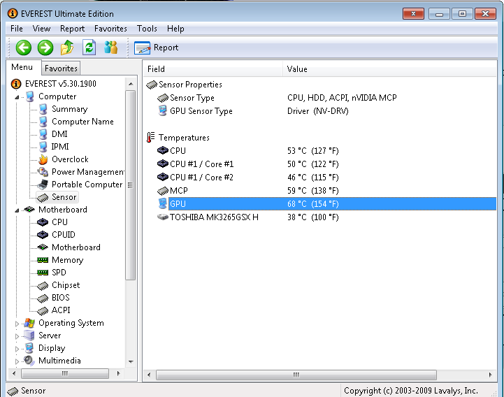Open the BIOS chip icon

pos(43,298)
